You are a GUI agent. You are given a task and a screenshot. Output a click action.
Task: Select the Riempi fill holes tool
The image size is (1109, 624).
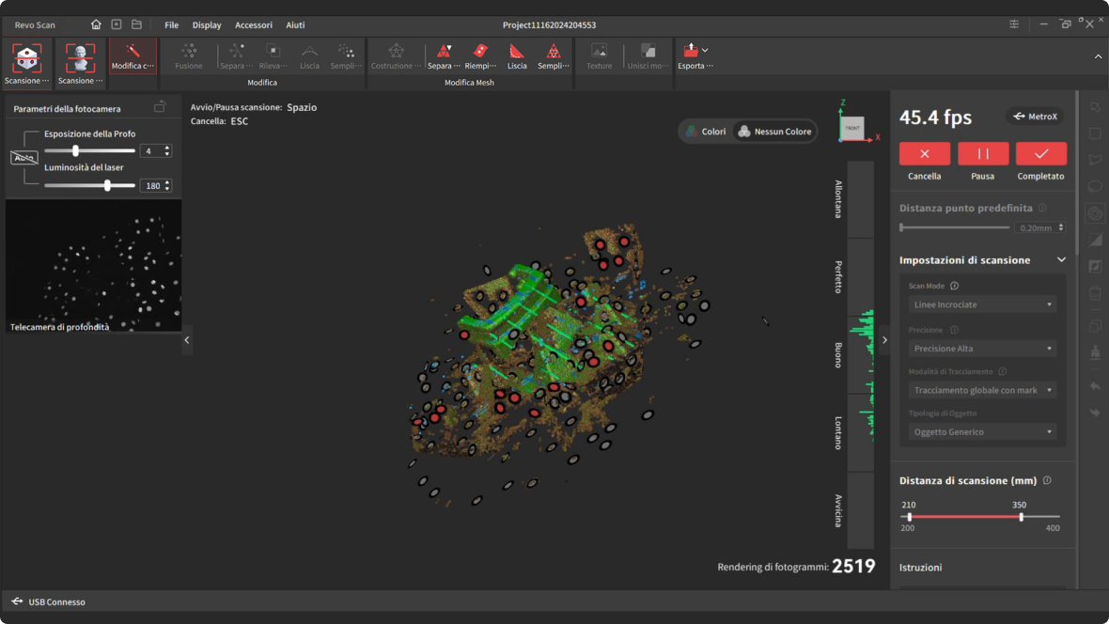tap(480, 52)
